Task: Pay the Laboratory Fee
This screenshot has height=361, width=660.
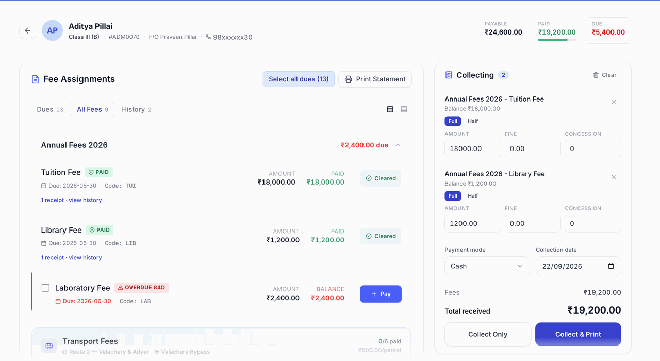Action: click(x=381, y=294)
